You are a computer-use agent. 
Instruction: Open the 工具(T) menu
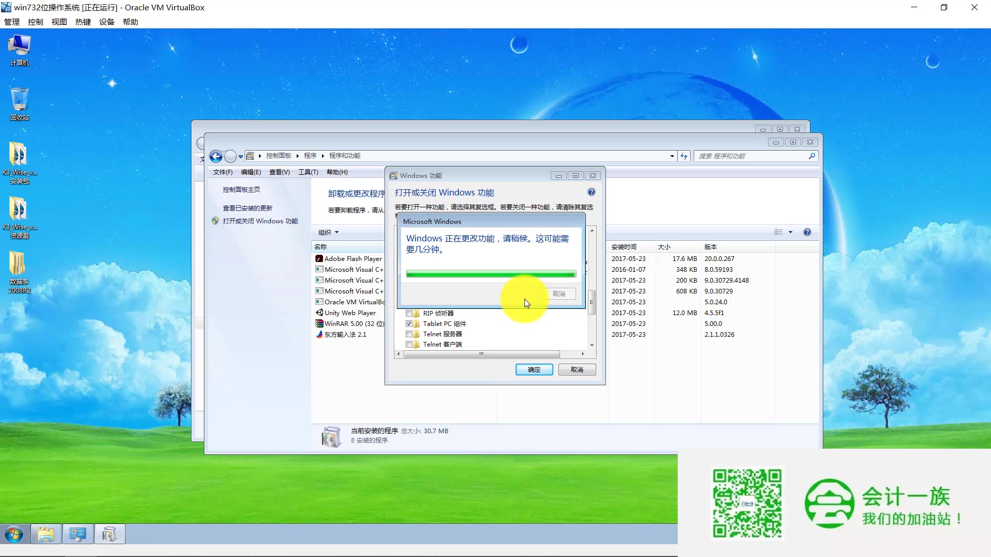[308, 172]
